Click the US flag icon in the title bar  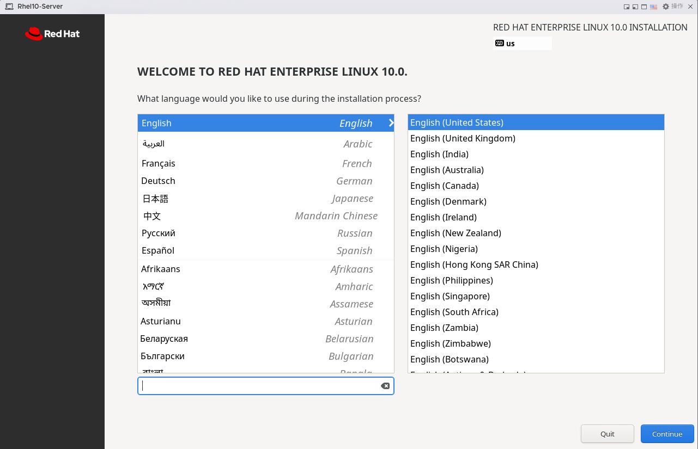tap(653, 7)
